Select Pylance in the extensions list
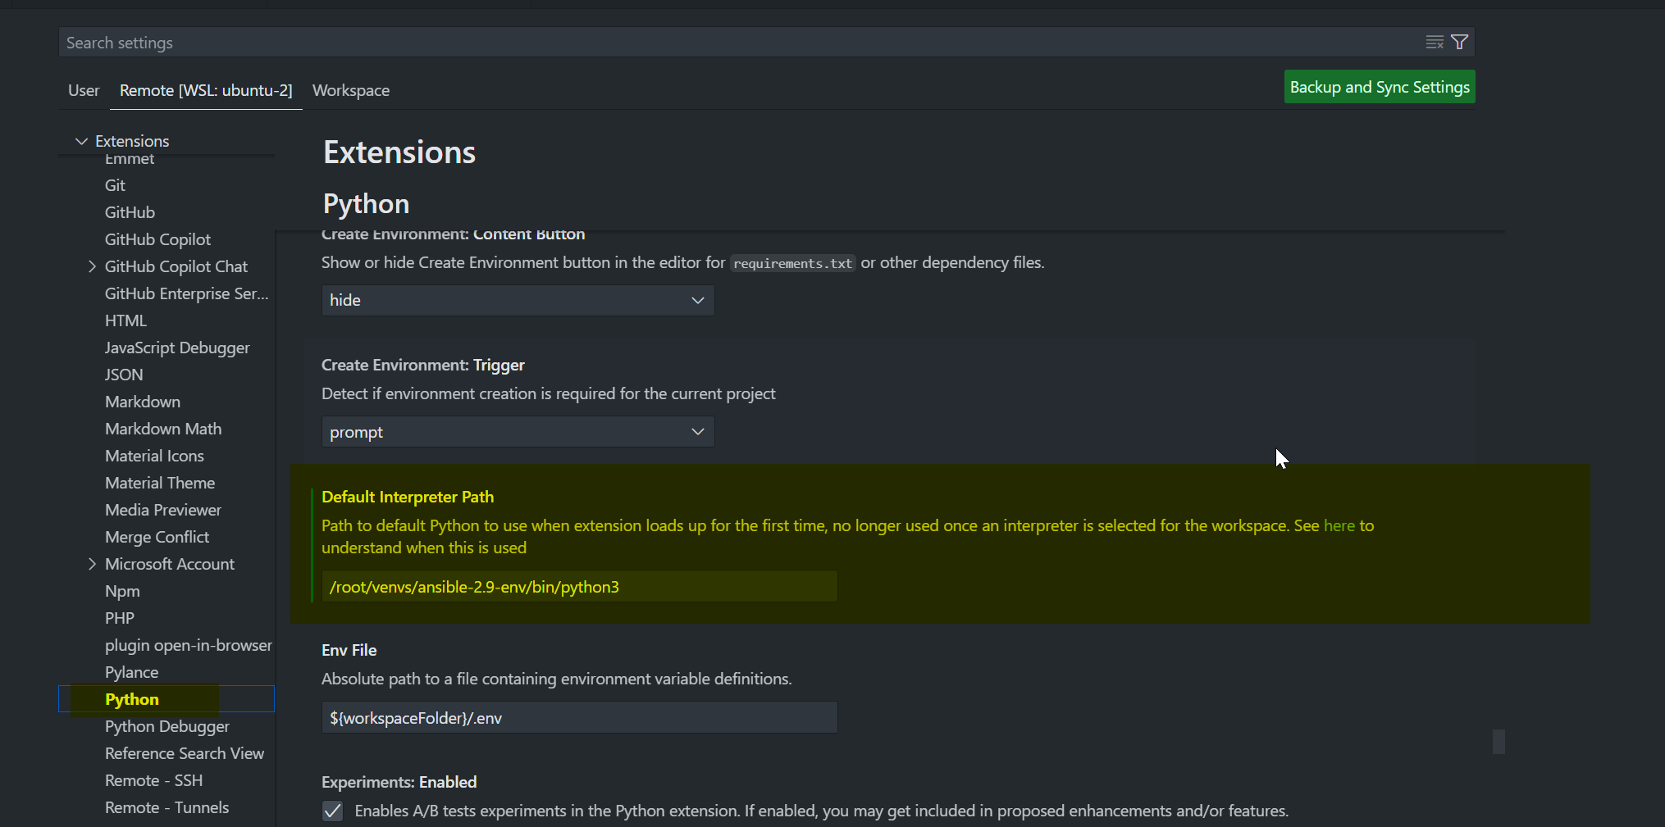This screenshot has height=827, width=1665. [131, 672]
